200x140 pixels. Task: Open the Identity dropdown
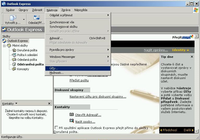pyautogui.click(x=180, y=50)
